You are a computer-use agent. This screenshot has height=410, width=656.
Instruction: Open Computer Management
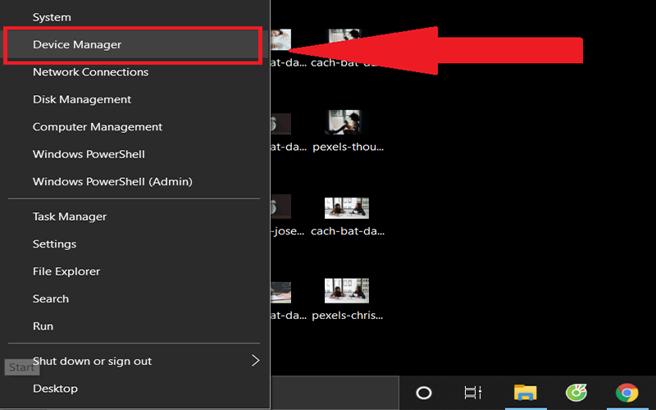pyautogui.click(x=134, y=127)
